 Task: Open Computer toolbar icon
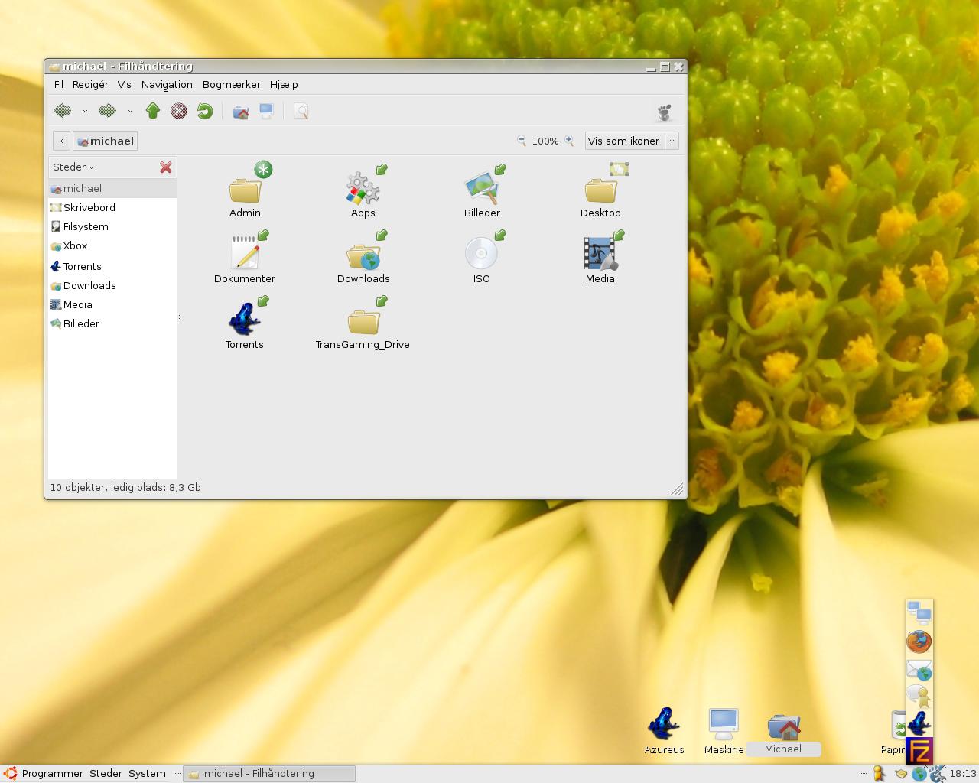[266, 112]
